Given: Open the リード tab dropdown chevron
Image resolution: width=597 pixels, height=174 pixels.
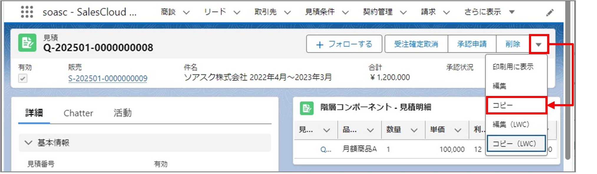Looking at the screenshot, I should pyautogui.click(x=237, y=12).
